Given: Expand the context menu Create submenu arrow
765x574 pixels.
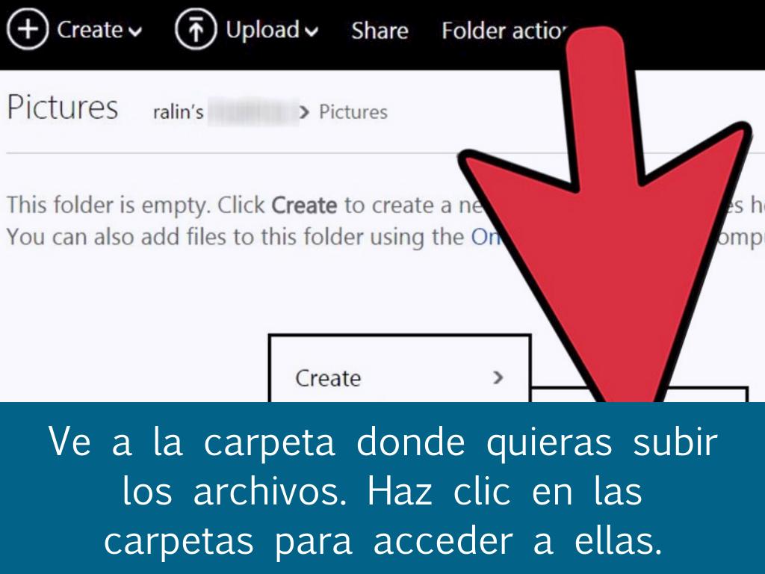Looking at the screenshot, I should coord(498,377).
